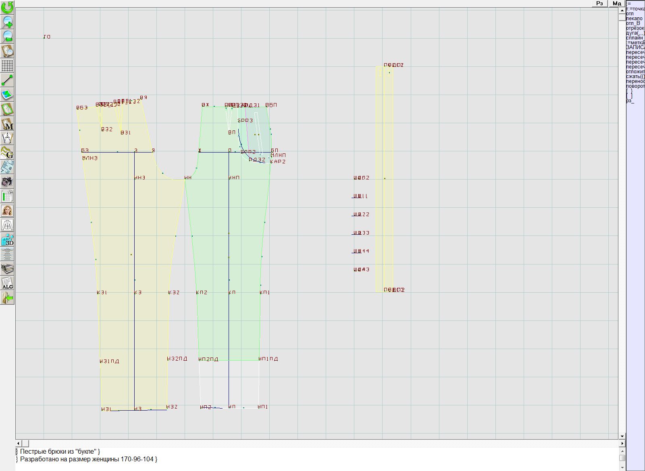Select 'поворот' in the operator list
The height and width of the screenshot is (471, 645).
coord(635,86)
